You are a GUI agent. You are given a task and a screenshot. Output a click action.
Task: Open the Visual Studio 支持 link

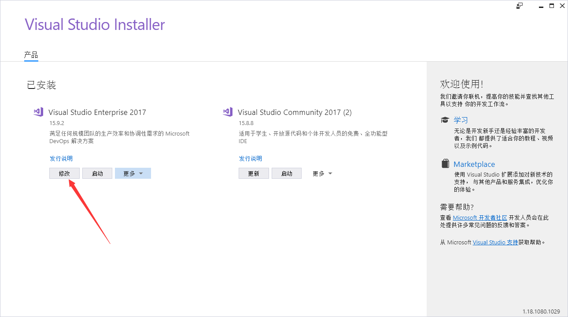[x=495, y=242]
